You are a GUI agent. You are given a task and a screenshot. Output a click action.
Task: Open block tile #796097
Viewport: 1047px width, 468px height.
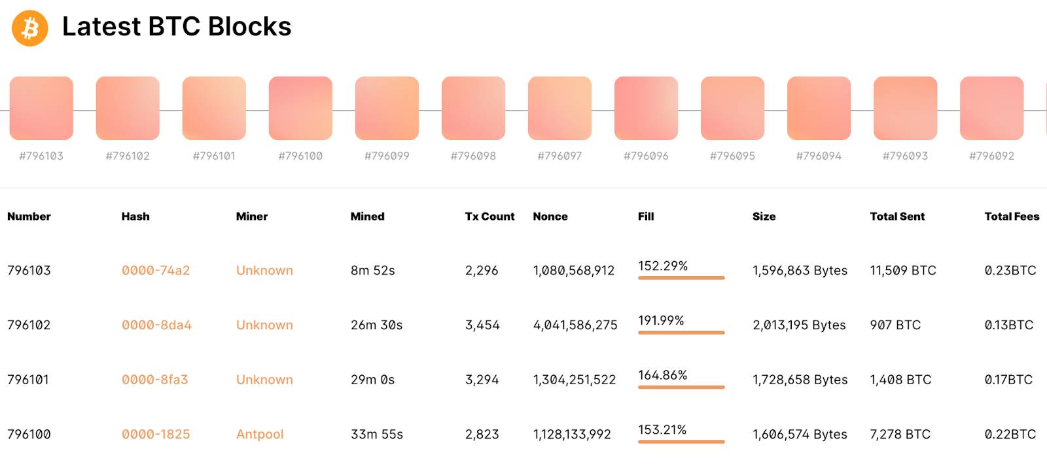click(x=559, y=108)
